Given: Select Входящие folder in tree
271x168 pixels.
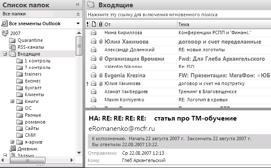Looking at the screenshot, I should tap(29, 54).
